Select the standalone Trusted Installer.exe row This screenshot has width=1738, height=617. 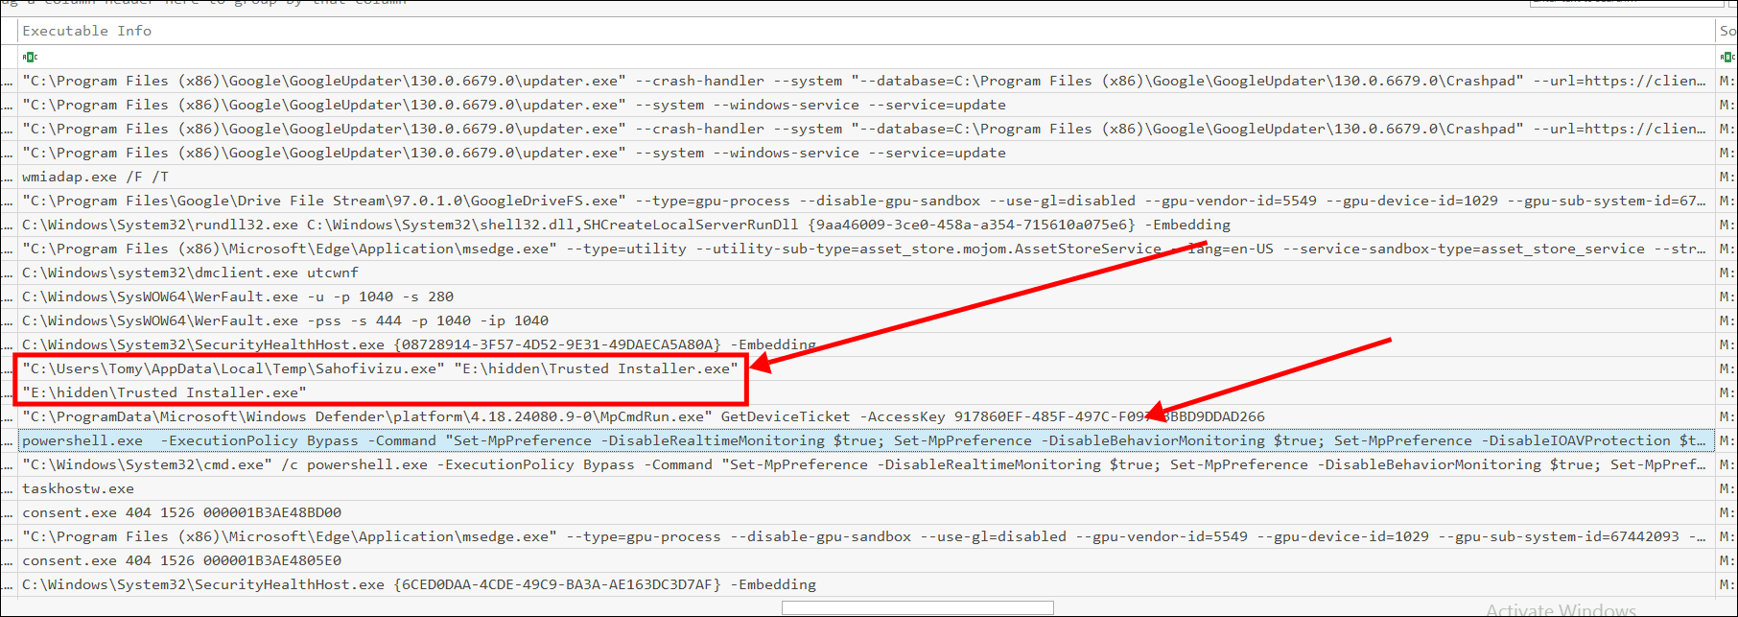point(866,392)
